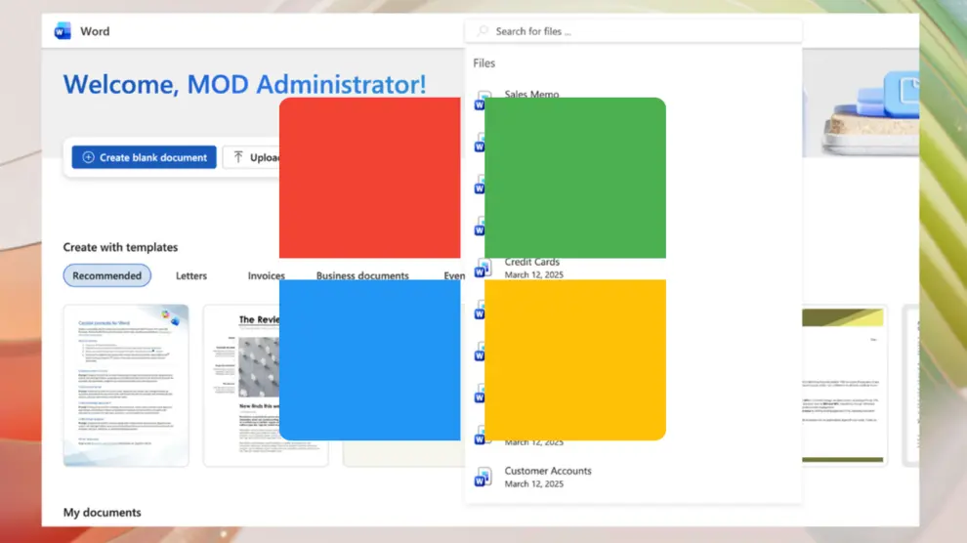The height and width of the screenshot is (543, 967).
Task: Click the Welcome, MOD Administrator heading
Action: coord(244,84)
